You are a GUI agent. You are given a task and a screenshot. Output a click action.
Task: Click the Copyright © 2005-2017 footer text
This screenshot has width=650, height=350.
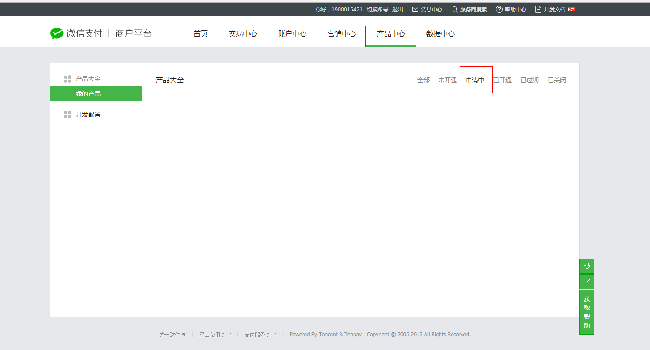[418, 335]
